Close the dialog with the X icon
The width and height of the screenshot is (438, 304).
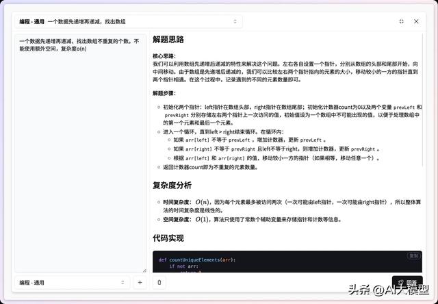click(x=416, y=21)
